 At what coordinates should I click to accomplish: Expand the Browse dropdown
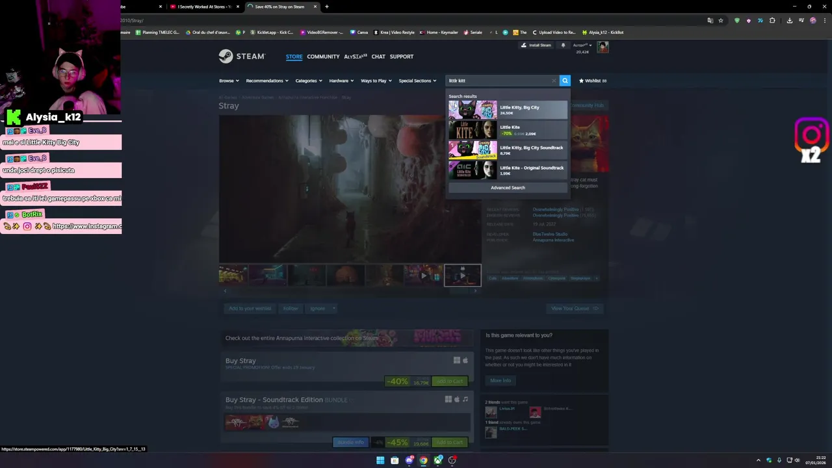(x=229, y=81)
